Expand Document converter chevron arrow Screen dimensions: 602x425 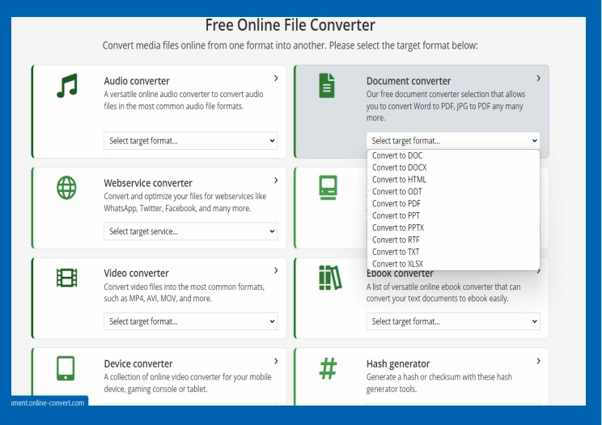point(539,79)
